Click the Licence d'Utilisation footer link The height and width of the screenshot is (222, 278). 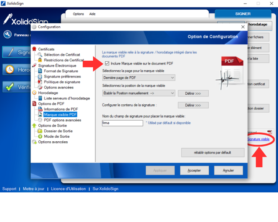[69, 189]
